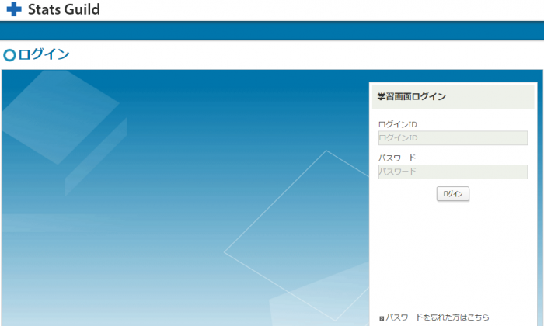Open the パスワードを忘れた方はこちら link

(437, 317)
